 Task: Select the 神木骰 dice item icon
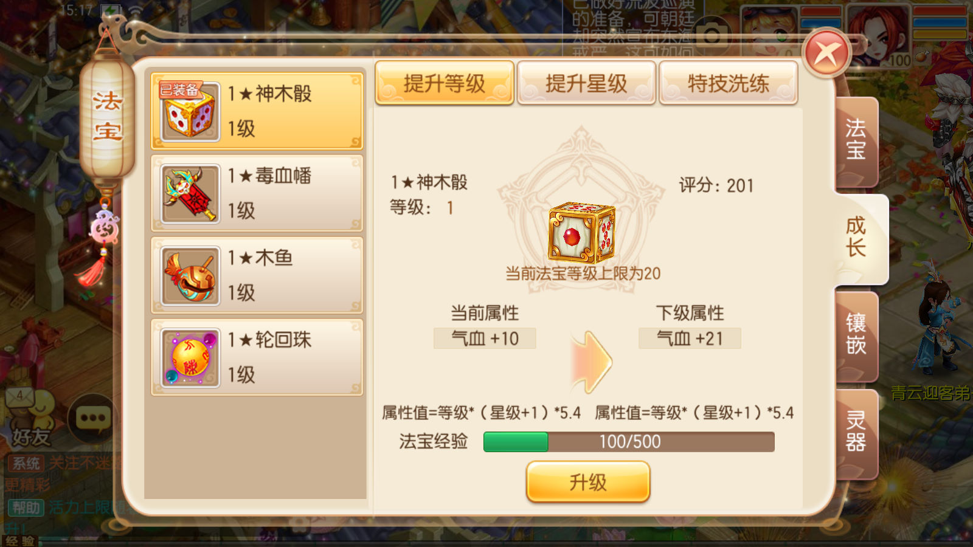click(x=190, y=112)
